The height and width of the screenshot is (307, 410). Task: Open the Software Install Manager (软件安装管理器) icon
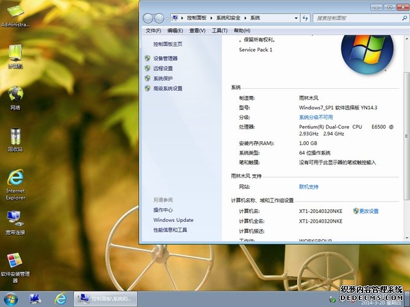point(15,268)
